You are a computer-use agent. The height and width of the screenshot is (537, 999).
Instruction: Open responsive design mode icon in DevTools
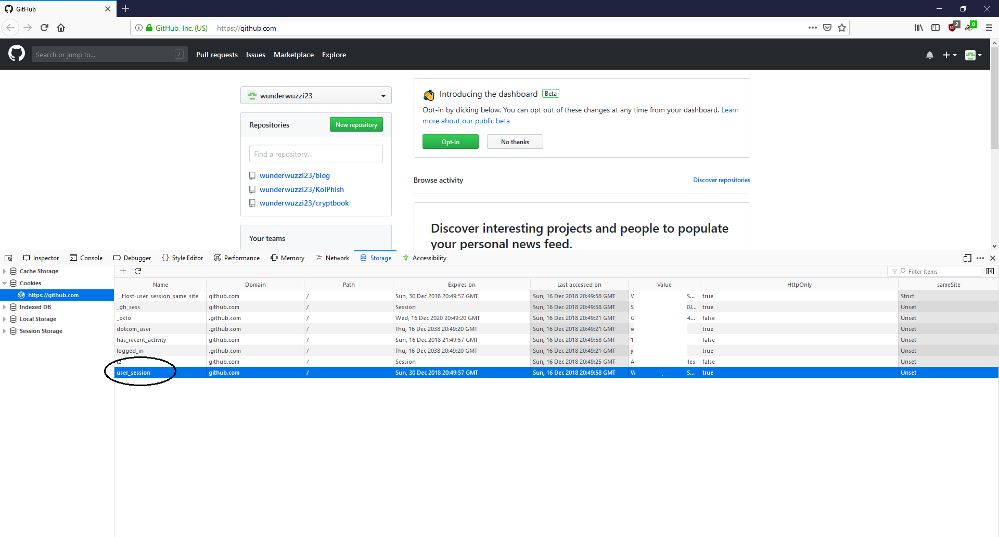click(x=967, y=258)
